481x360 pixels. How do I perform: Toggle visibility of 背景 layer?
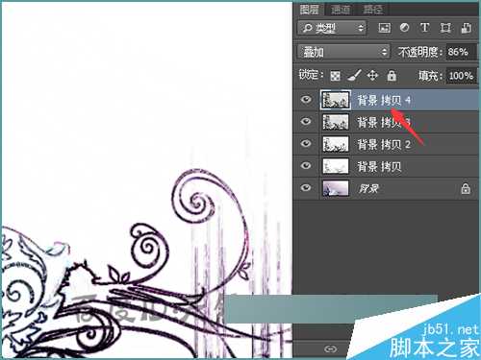[x=306, y=187]
